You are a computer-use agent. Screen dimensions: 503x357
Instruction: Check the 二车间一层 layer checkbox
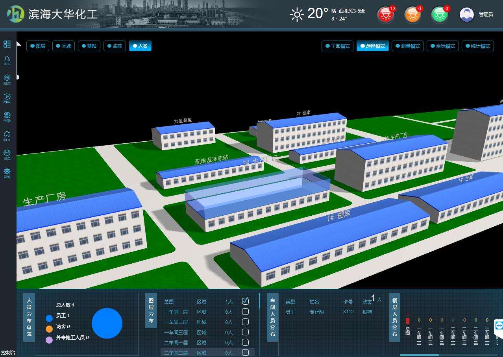[245, 342]
